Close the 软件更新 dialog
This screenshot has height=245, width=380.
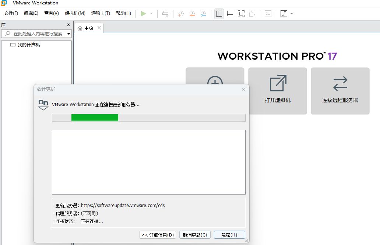click(244, 90)
